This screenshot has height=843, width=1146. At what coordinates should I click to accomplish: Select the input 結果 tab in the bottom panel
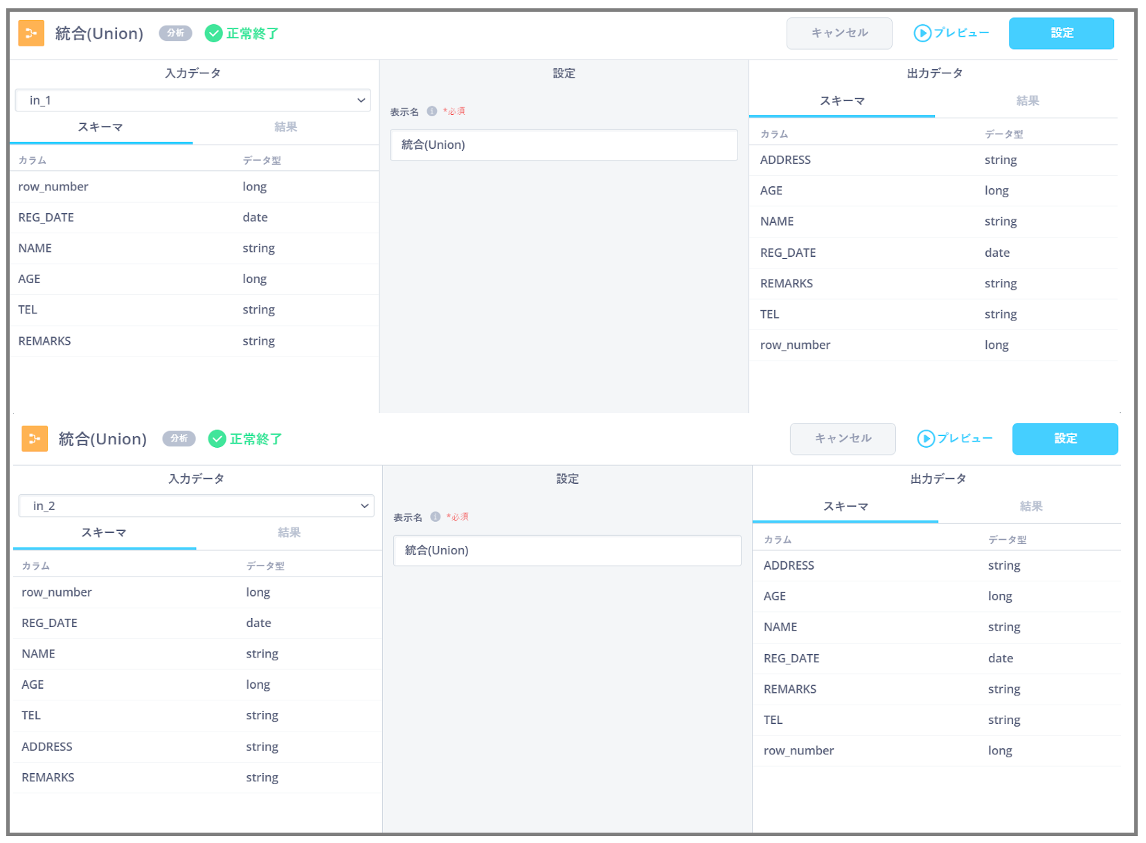[289, 533]
